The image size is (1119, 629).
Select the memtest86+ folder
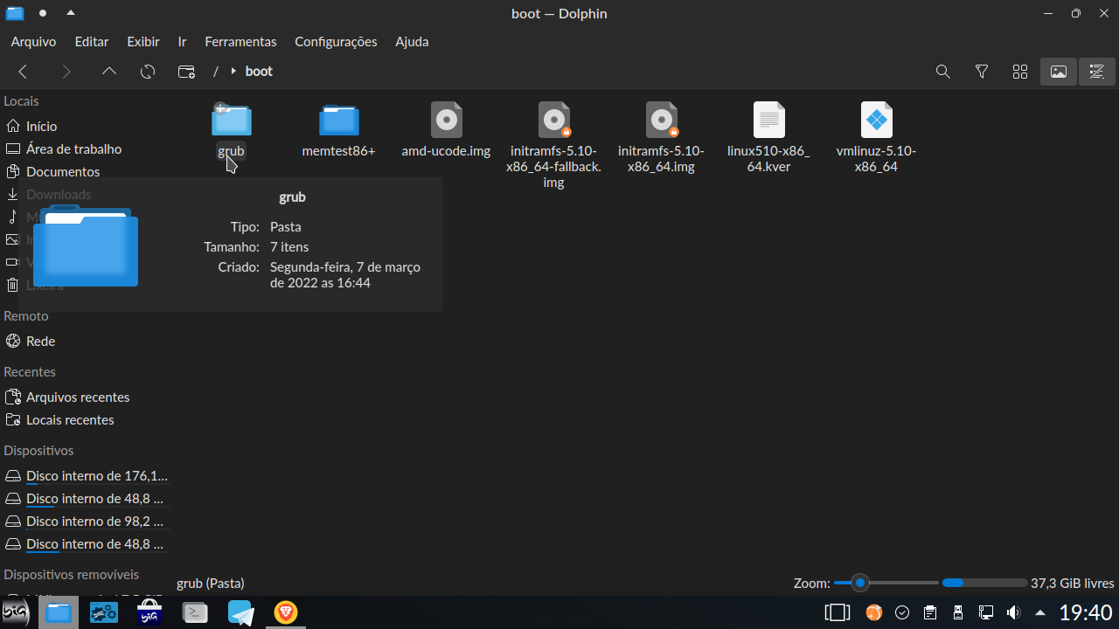tap(338, 131)
